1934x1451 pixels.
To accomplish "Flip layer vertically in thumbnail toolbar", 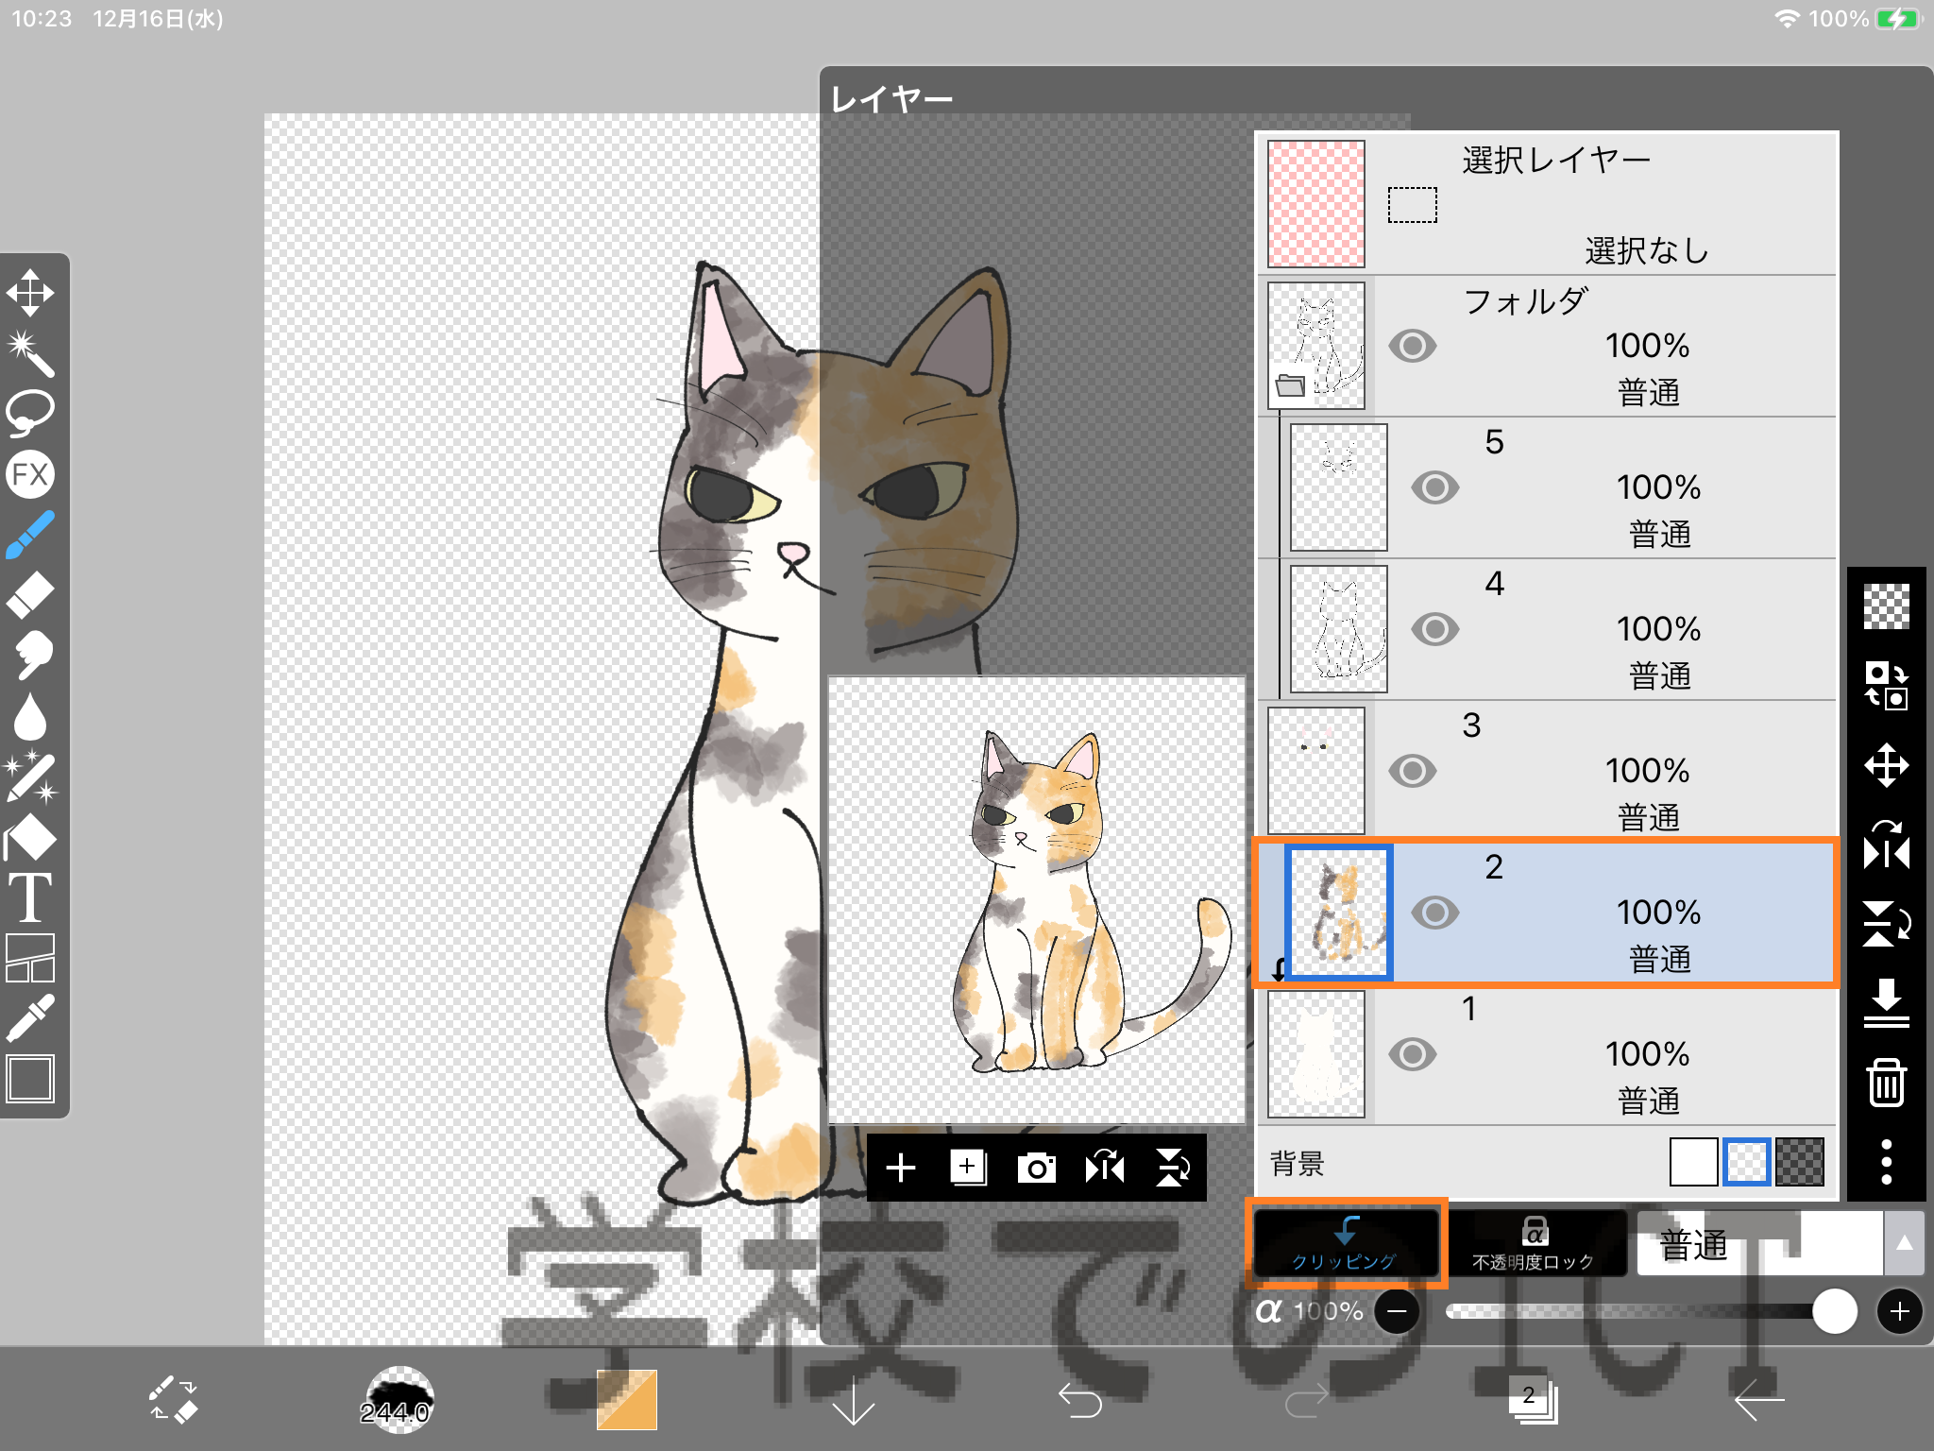I will click(x=1173, y=1168).
